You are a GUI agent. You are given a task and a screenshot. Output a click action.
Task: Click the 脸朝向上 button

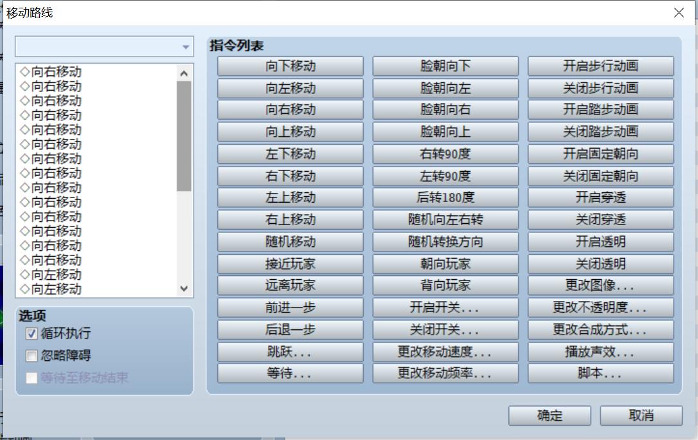(x=445, y=132)
